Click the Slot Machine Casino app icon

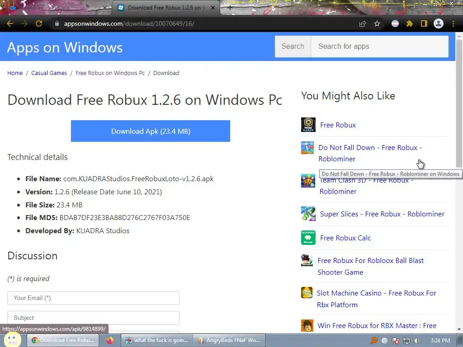point(307,293)
